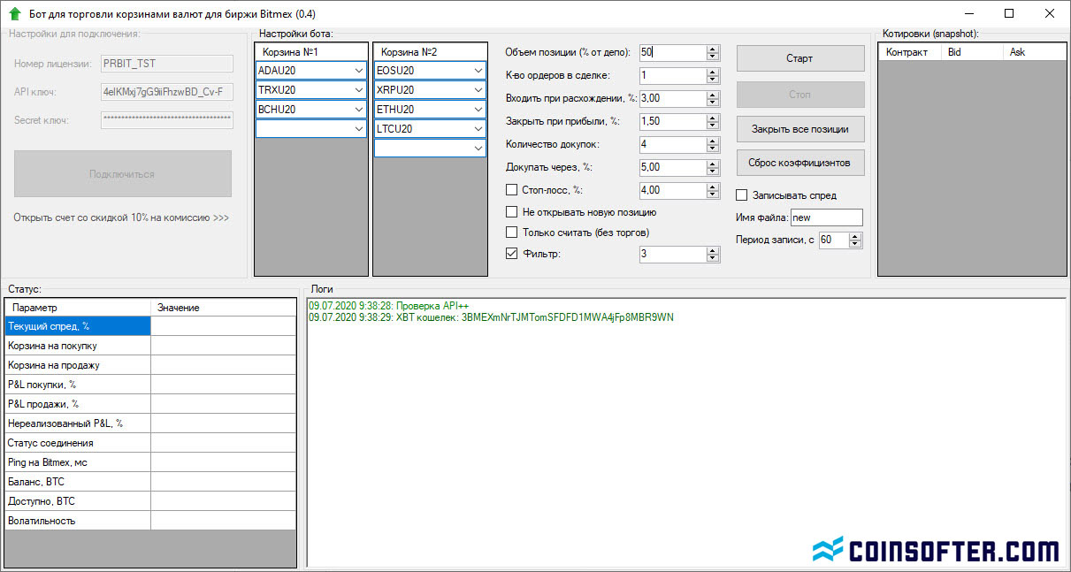This screenshot has width=1071, height=572.
Task: Click the Сброс коэффициентов button
Action: click(800, 164)
